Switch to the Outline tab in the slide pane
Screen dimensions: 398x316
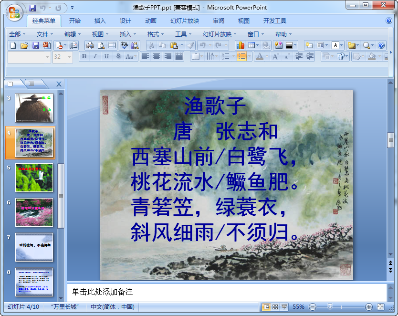[x=31, y=84]
